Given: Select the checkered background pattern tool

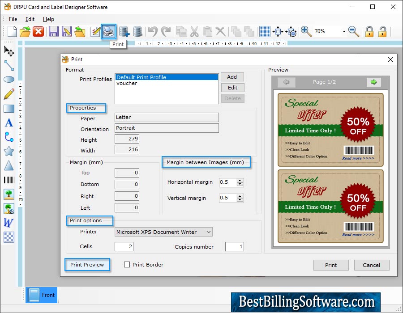Looking at the screenshot, I should (x=9, y=237).
